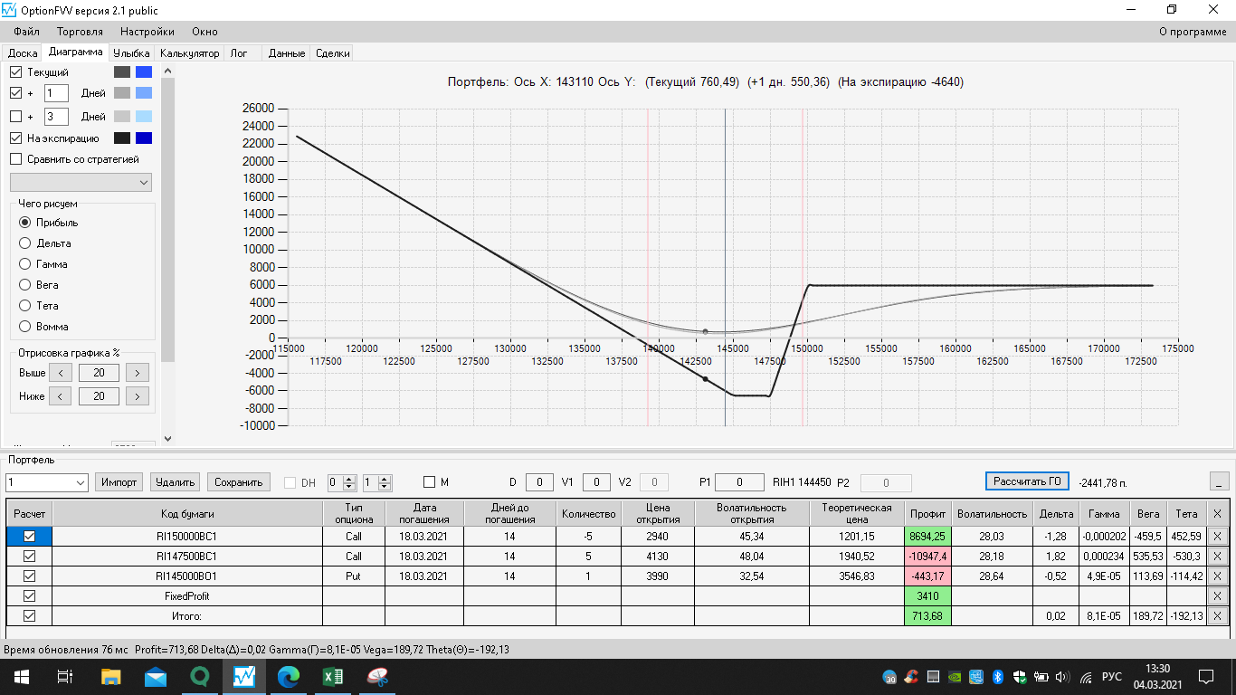Open Windows Security from the tray shield icon
The width and height of the screenshot is (1236, 695).
pos(1020,677)
